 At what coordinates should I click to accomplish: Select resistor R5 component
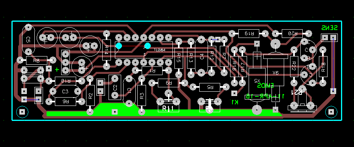pyautogui.click(x=210, y=87)
